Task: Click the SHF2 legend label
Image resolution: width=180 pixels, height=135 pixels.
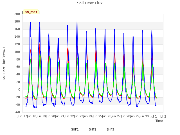Action: point(93,129)
